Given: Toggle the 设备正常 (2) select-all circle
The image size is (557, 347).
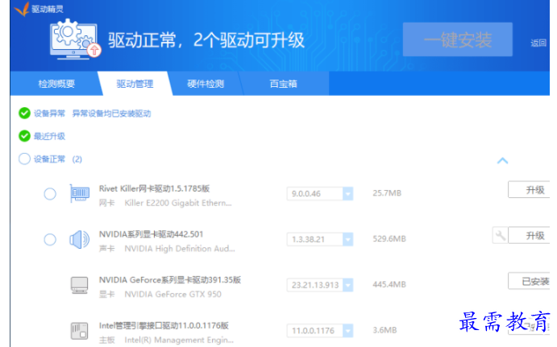Looking at the screenshot, I should (24, 159).
